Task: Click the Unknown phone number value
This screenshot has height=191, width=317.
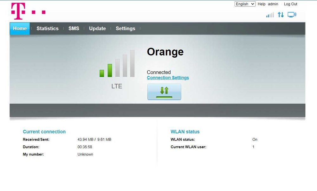Action: pyautogui.click(x=85, y=154)
